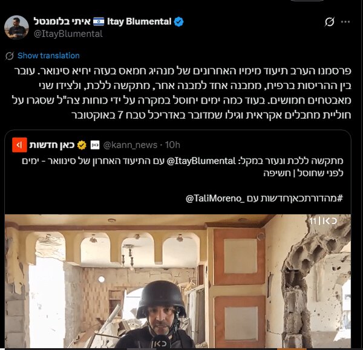Image resolution: width=363 pixels, height=350 pixels.
Task: Click the Kan 11 watermark in the video
Action: pos(323,221)
